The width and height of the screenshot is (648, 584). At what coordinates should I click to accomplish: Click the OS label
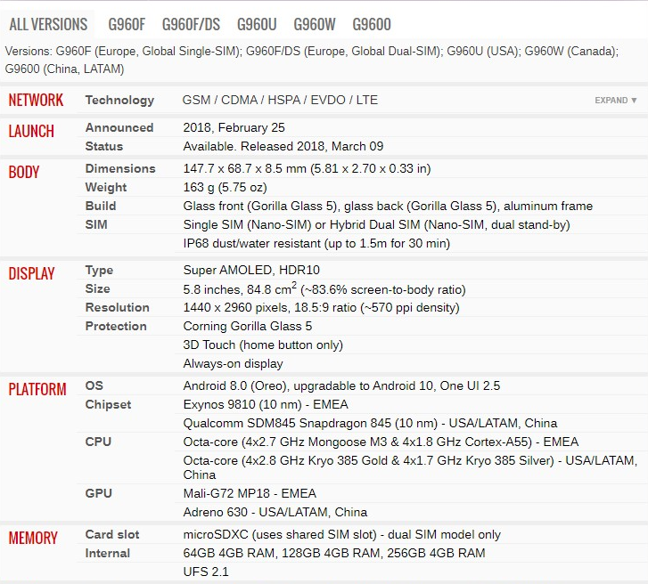[x=94, y=385]
